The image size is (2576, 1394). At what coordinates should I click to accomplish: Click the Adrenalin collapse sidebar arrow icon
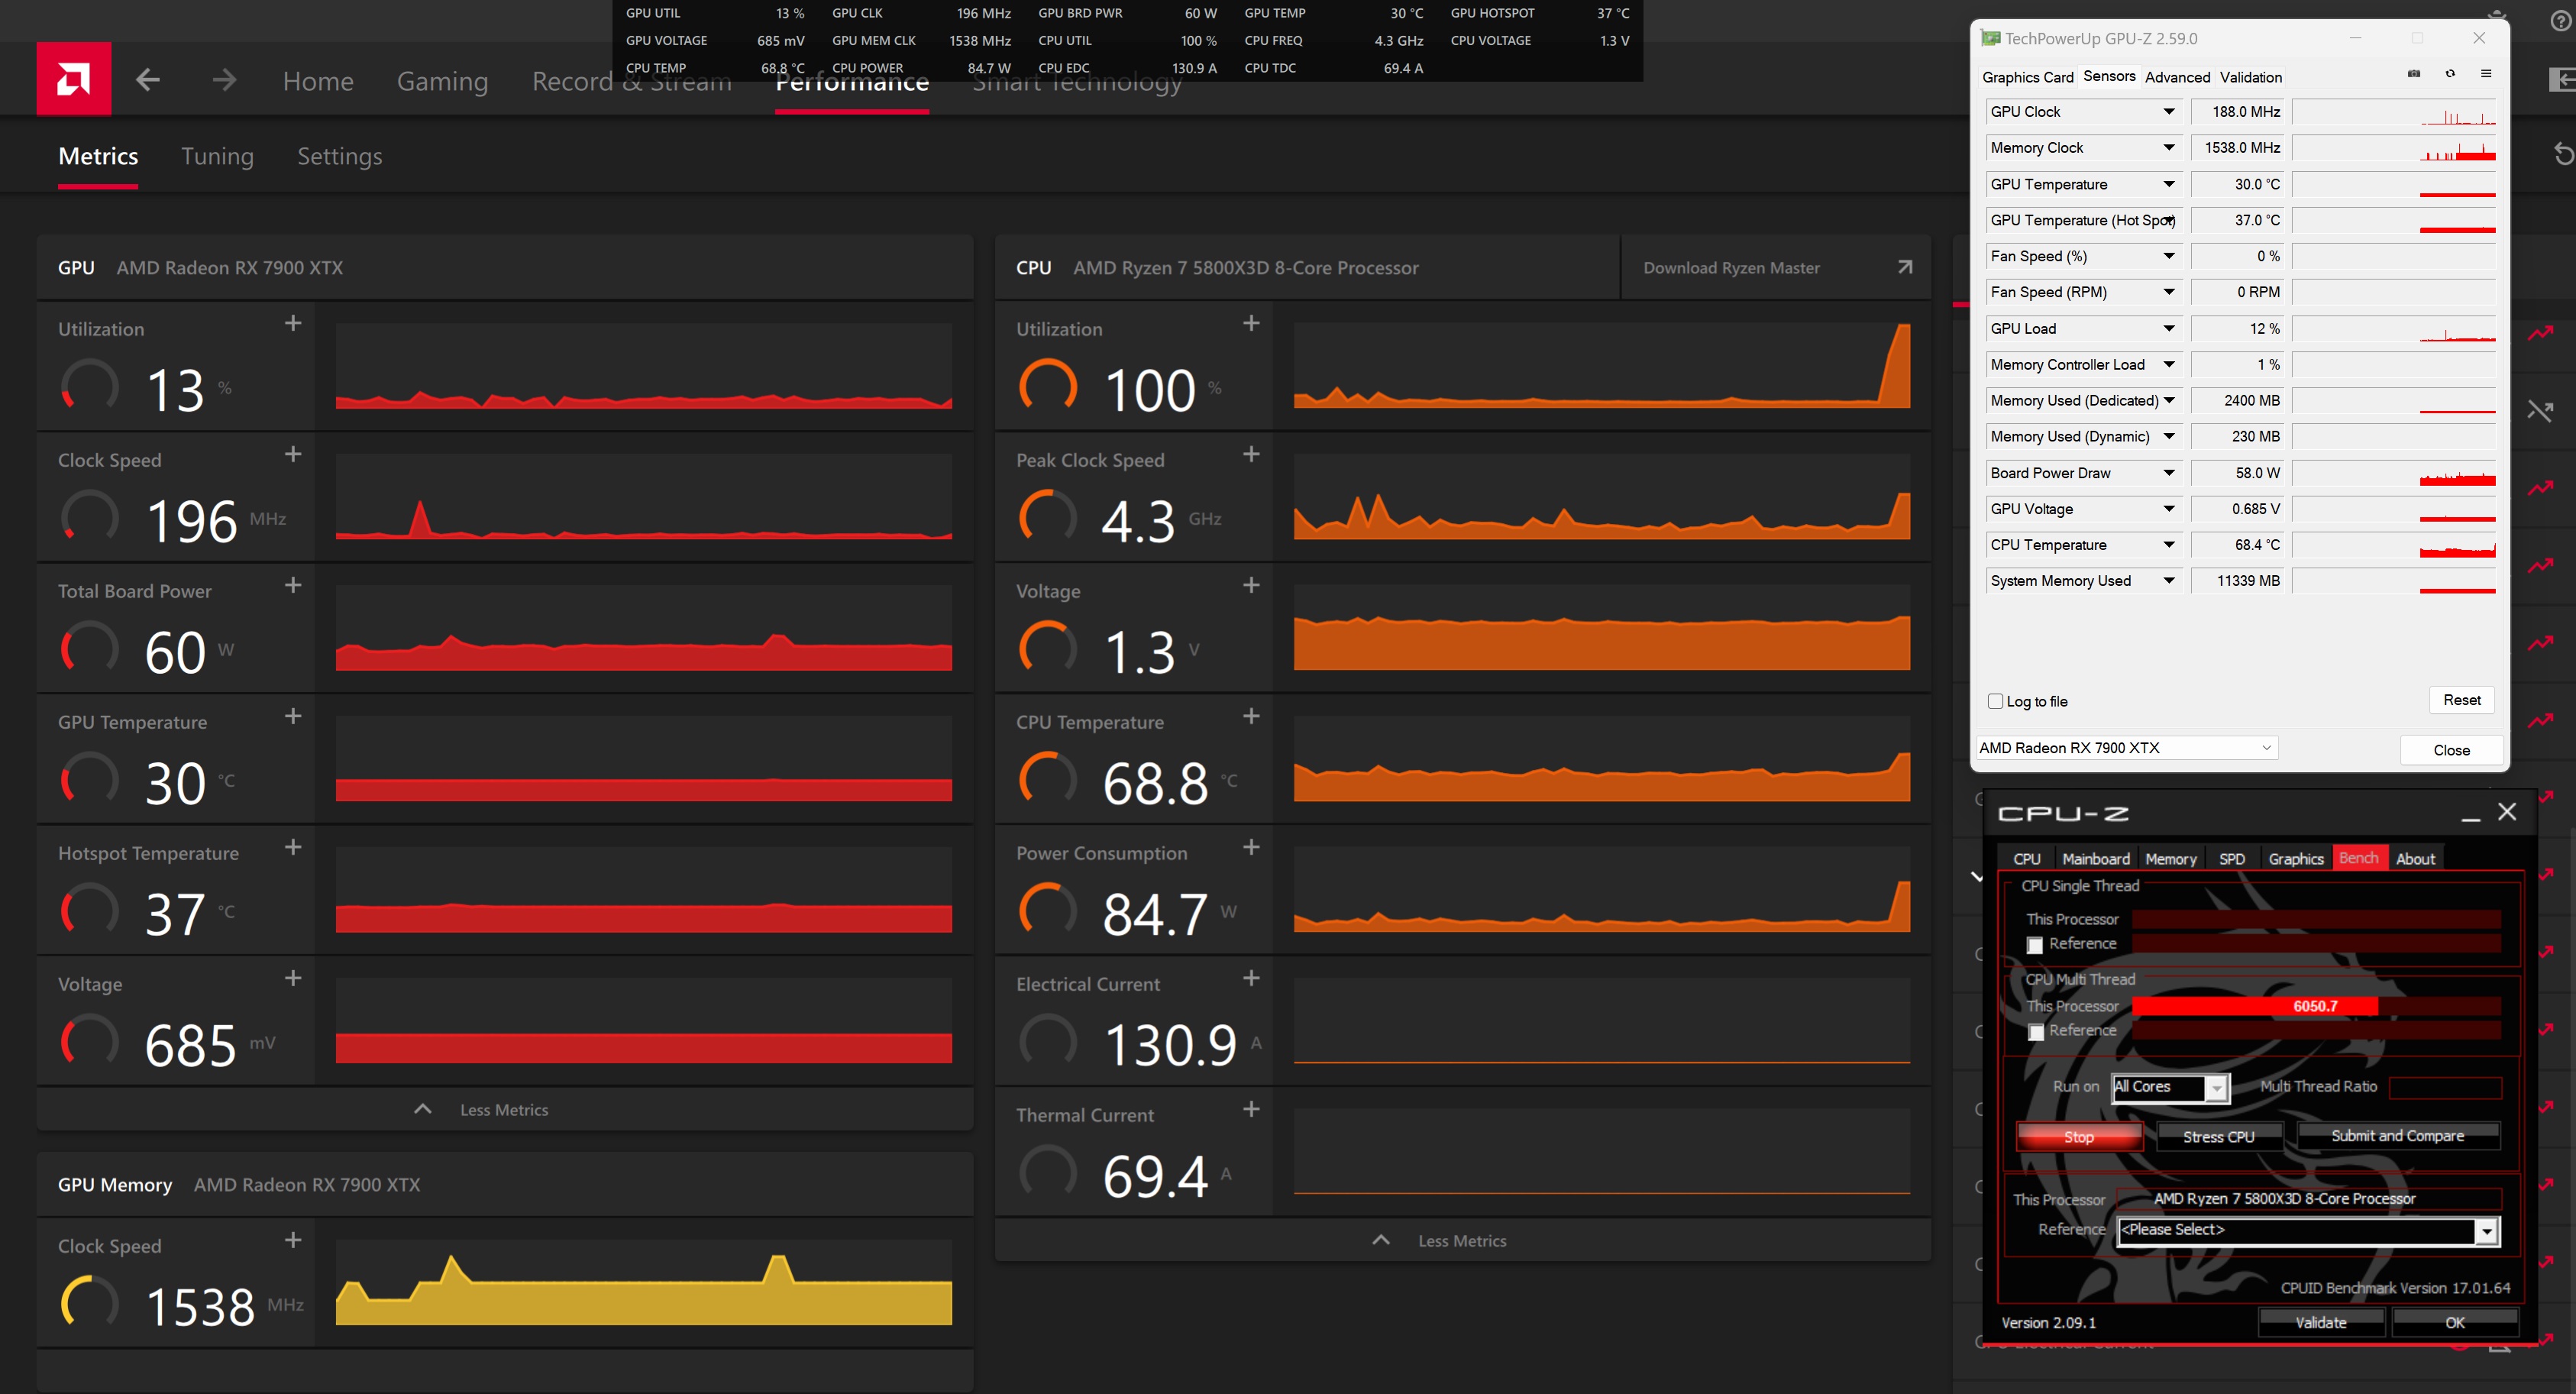2563,80
